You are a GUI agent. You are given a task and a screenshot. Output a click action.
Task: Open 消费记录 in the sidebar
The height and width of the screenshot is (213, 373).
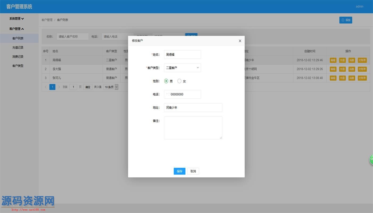point(18,56)
